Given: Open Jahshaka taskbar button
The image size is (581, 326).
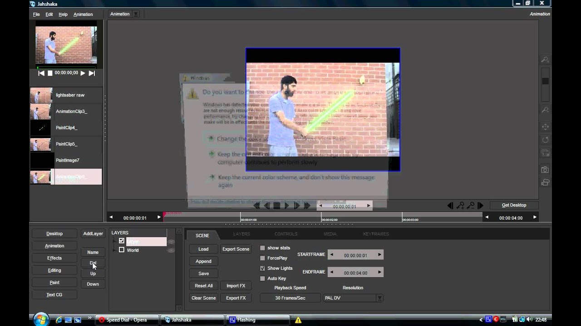Looking at the screenshot, I should [x=192, y=320].
